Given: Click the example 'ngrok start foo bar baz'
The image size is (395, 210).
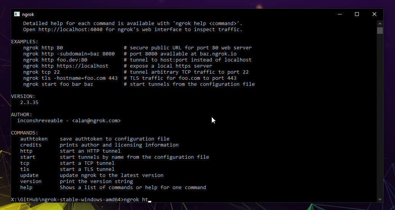Looking at the screenshot, I should tap(58, 84).
